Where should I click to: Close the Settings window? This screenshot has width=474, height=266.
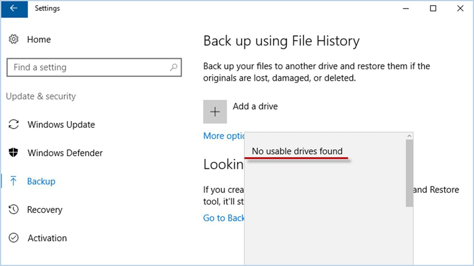460,8
